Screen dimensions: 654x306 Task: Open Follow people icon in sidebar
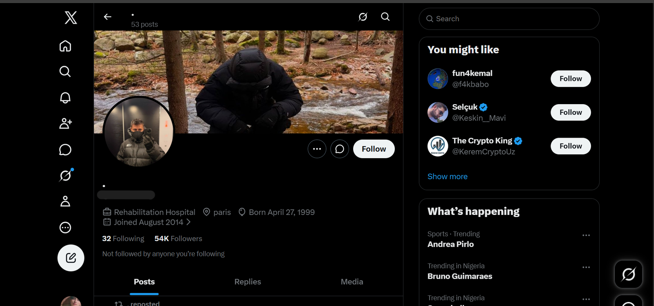coord(65,123)
